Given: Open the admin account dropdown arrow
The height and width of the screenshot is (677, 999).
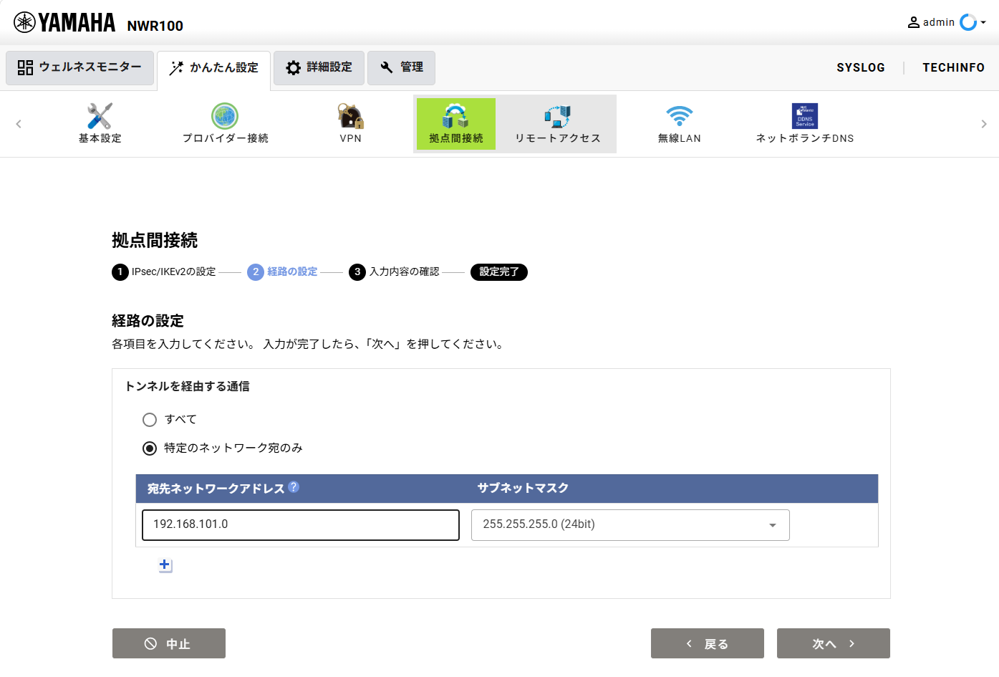Looking at the screenshot, I should coord(983,22).
